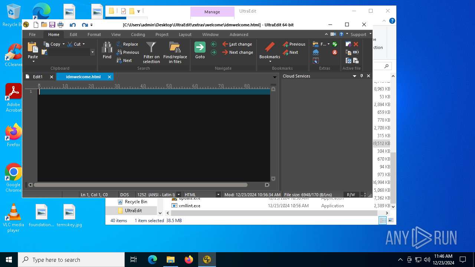Open the Coding ribbon tab
This screenshot has width=475, height=267.
coord(138,34)
